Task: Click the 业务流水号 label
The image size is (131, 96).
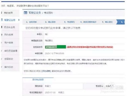Action: [38, 47]
